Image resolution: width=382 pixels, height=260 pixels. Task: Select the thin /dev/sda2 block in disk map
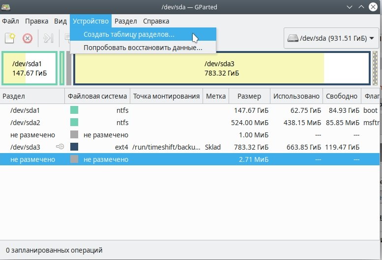pyautogui.click(x=62, y=68)
